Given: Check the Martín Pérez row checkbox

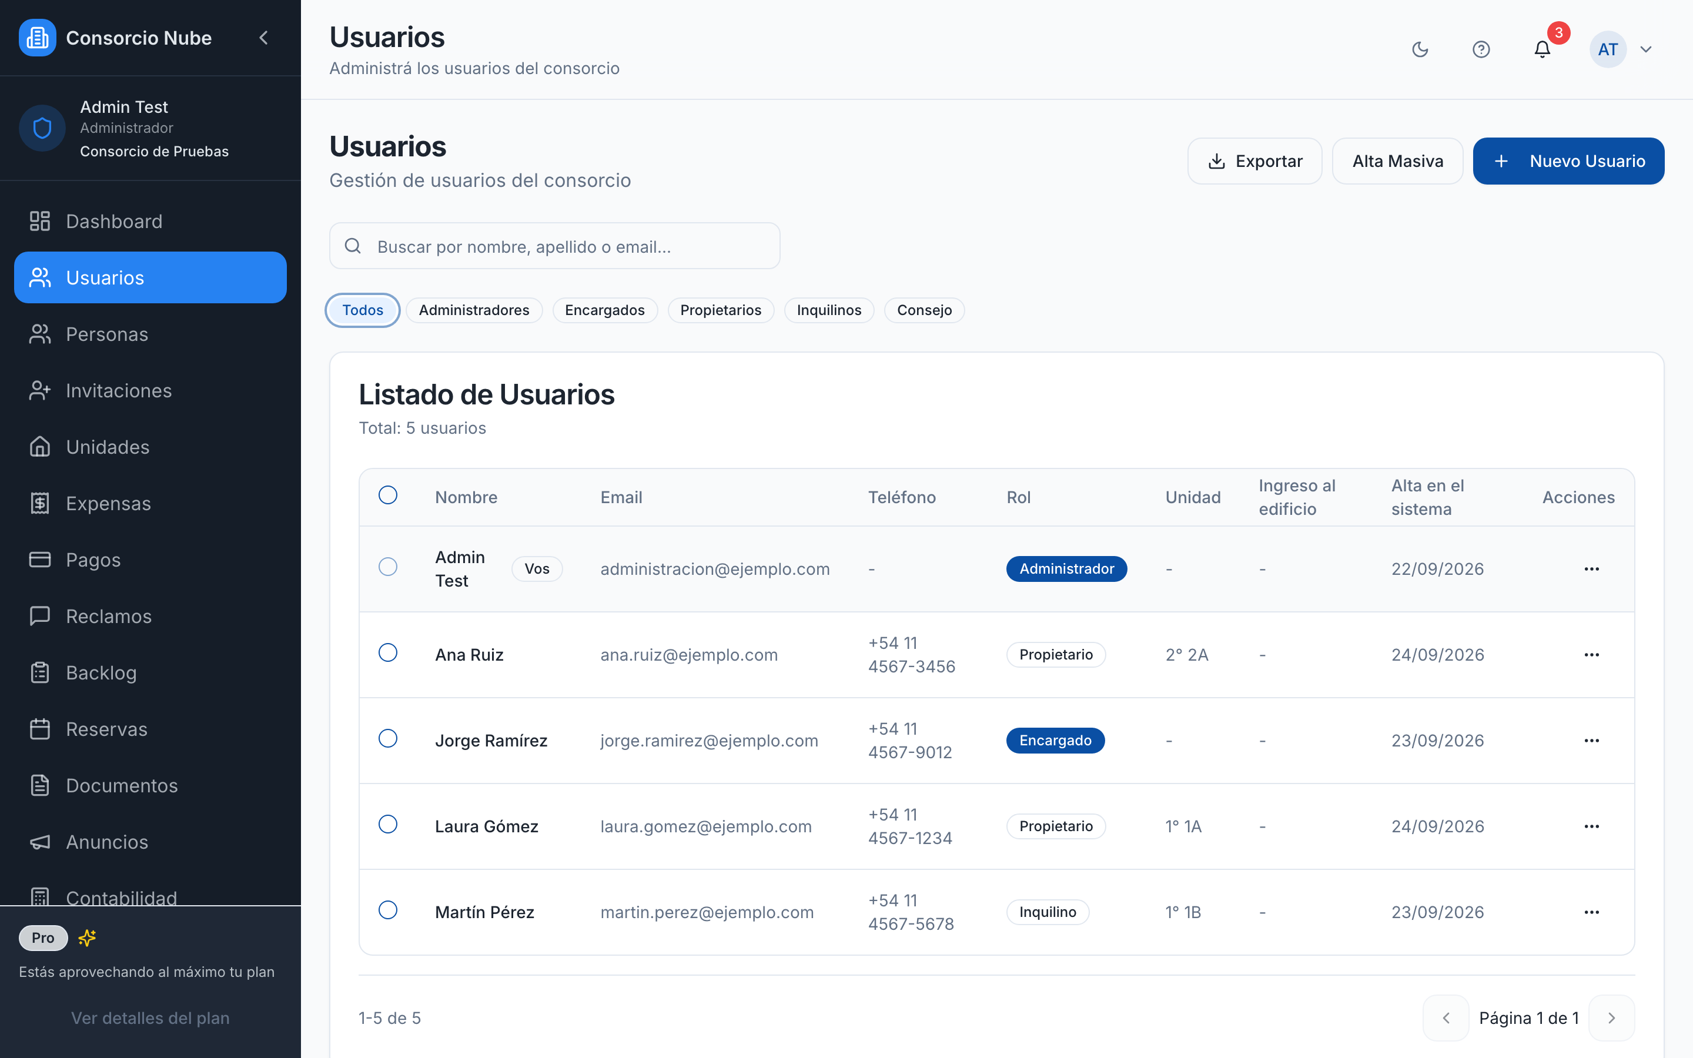Looking at the screenshot, I should [x=387, y=910].
